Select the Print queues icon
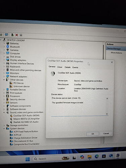Screen dimensions: 126x168 click(x=8, y=93)
